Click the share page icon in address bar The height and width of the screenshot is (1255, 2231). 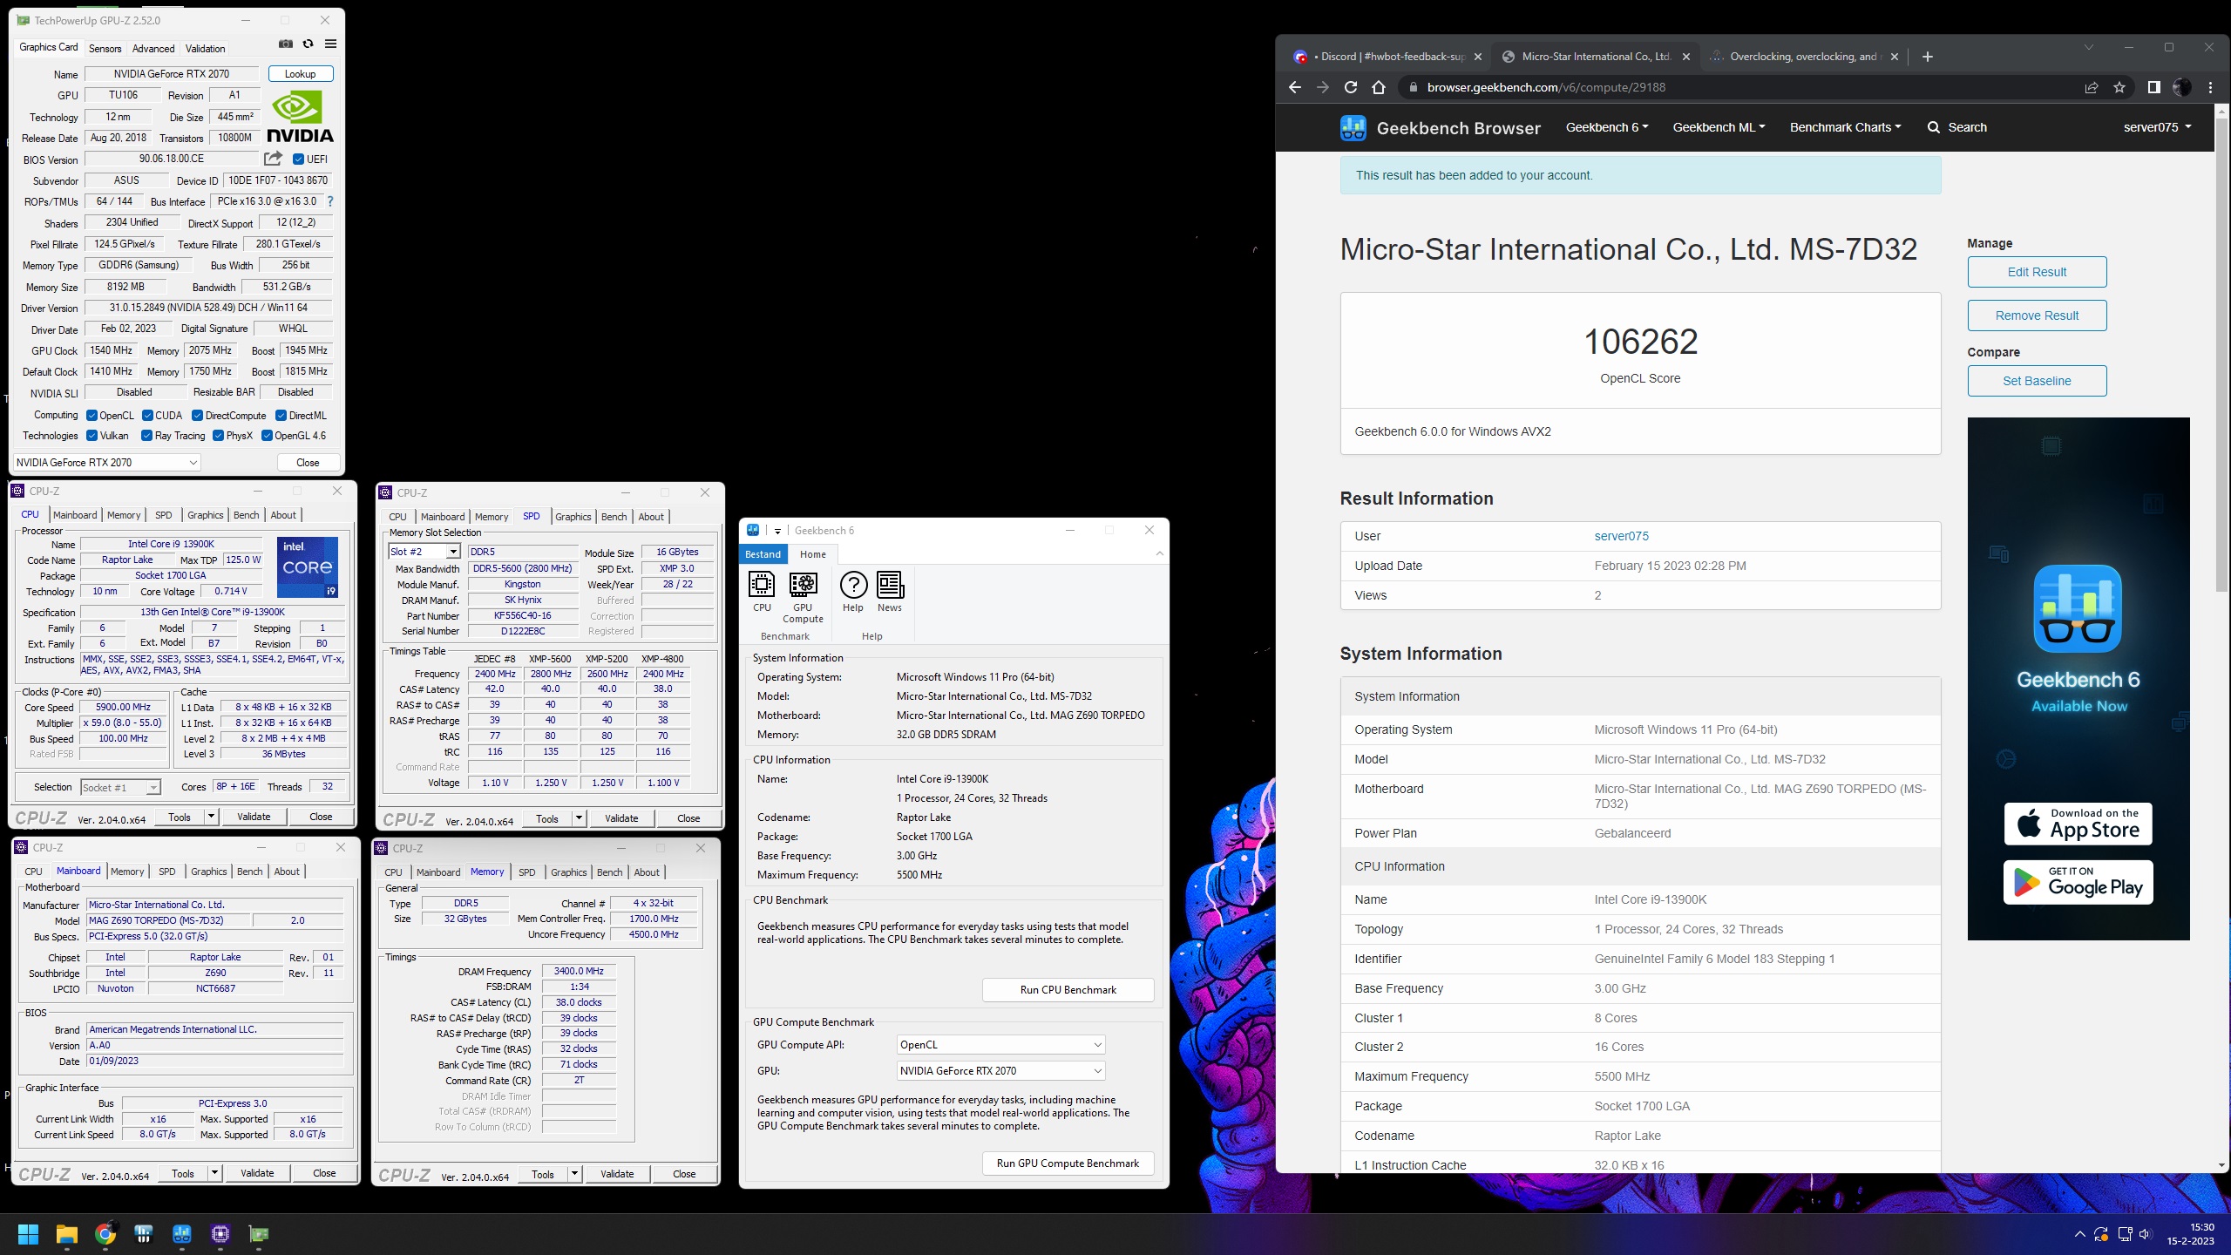[2092, 87]
